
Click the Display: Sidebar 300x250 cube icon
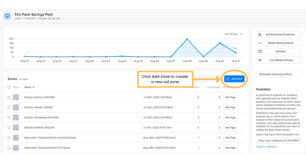click(x=16, y=128)
